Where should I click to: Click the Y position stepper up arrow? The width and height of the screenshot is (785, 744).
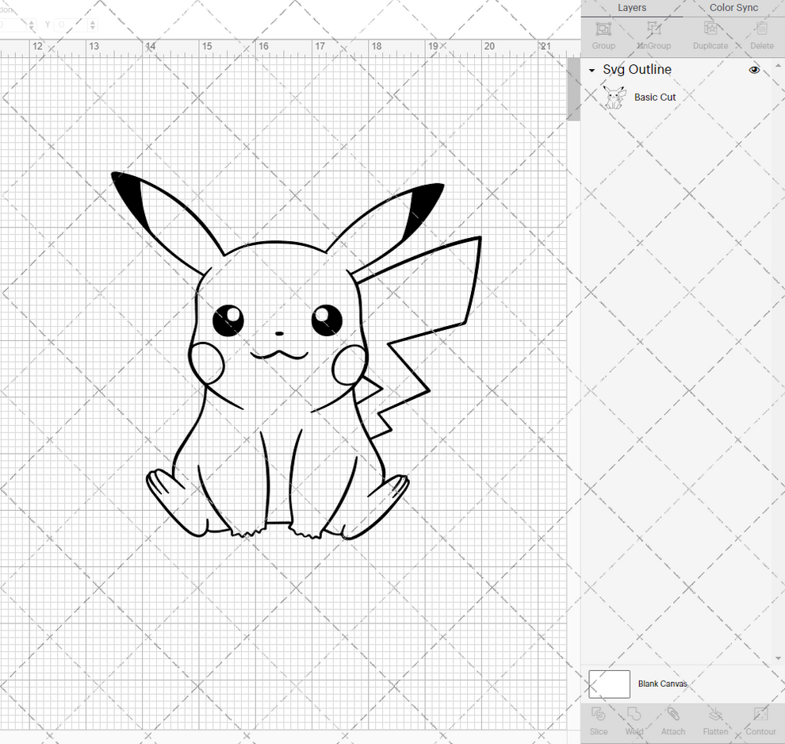tap(93, 21)
